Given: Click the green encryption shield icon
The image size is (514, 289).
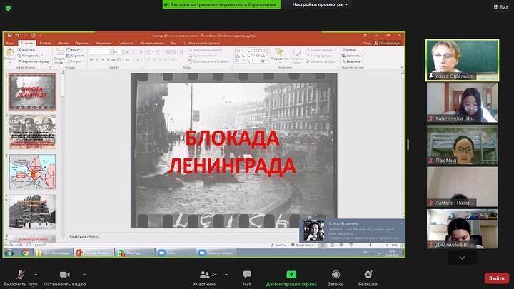Looking at the screenshot, I should pos(9,7).
